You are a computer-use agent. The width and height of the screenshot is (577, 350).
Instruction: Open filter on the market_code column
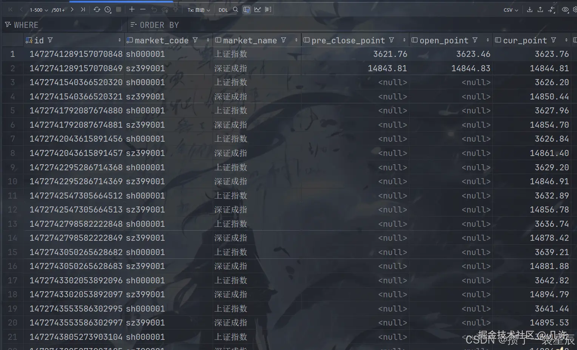(x=195, y=40)
